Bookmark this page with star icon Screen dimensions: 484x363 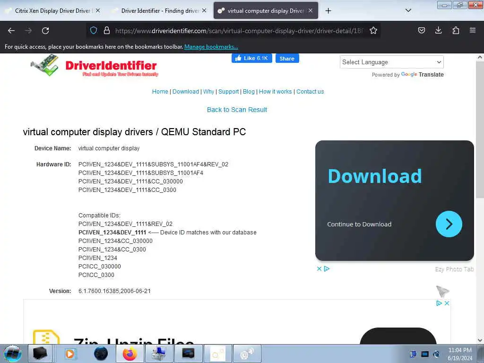tap(373, 30)
